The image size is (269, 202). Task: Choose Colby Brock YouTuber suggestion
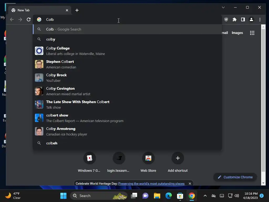pyautogui.click(x=127, y=78)
